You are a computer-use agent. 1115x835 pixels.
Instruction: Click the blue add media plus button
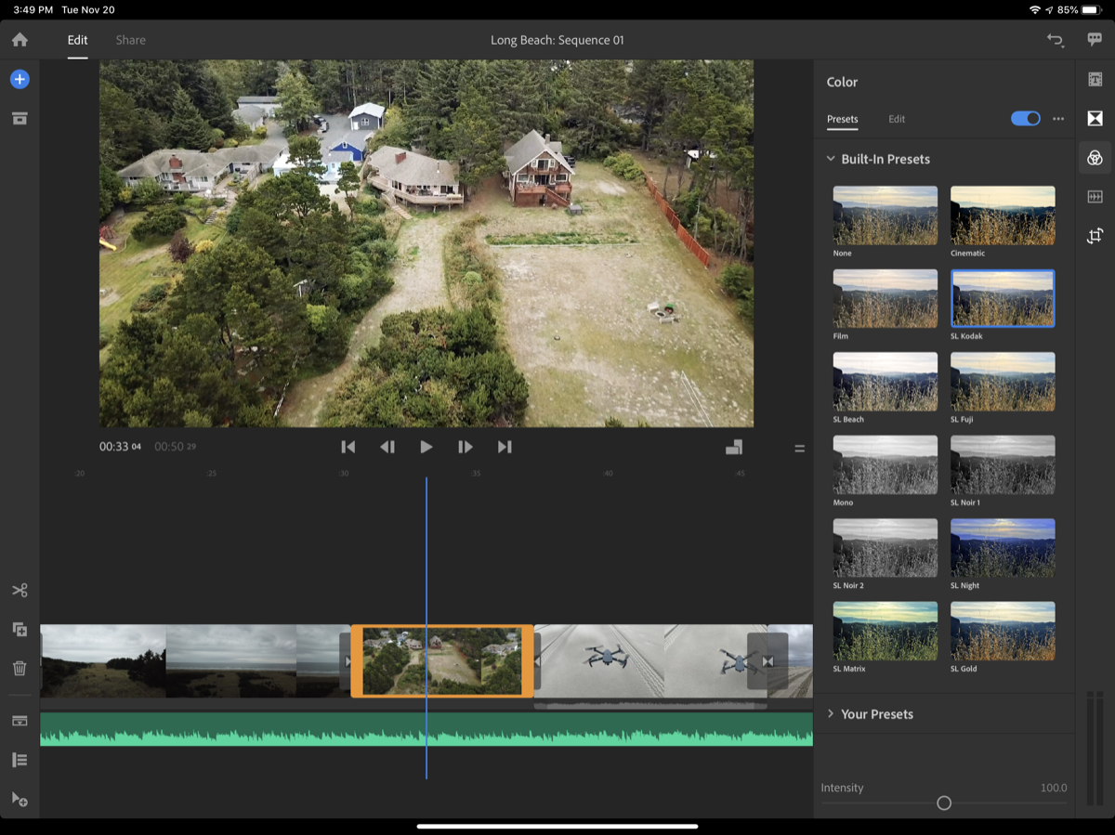tap(20, 80)
